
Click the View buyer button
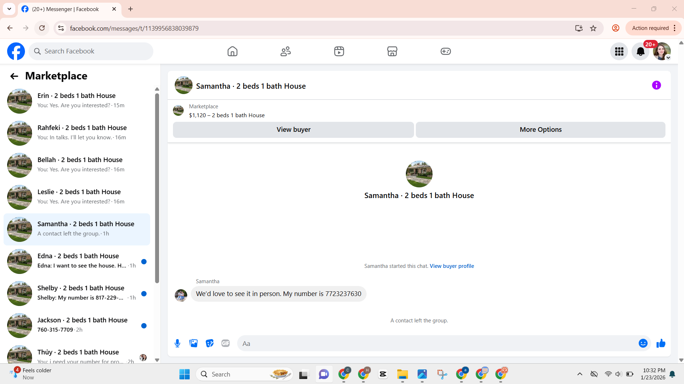pos(293,130)
